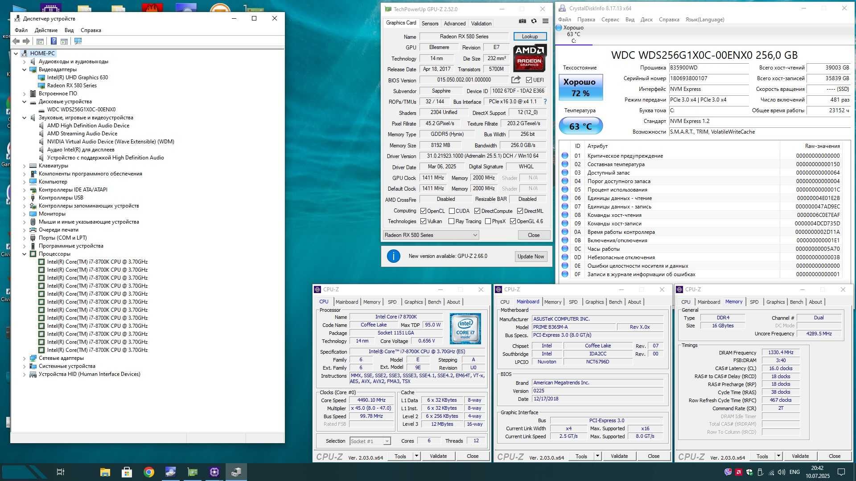This screenshot has height=481, width=856.
Task: Toggle the DirectML checkbox
Action: click(520, 211)
